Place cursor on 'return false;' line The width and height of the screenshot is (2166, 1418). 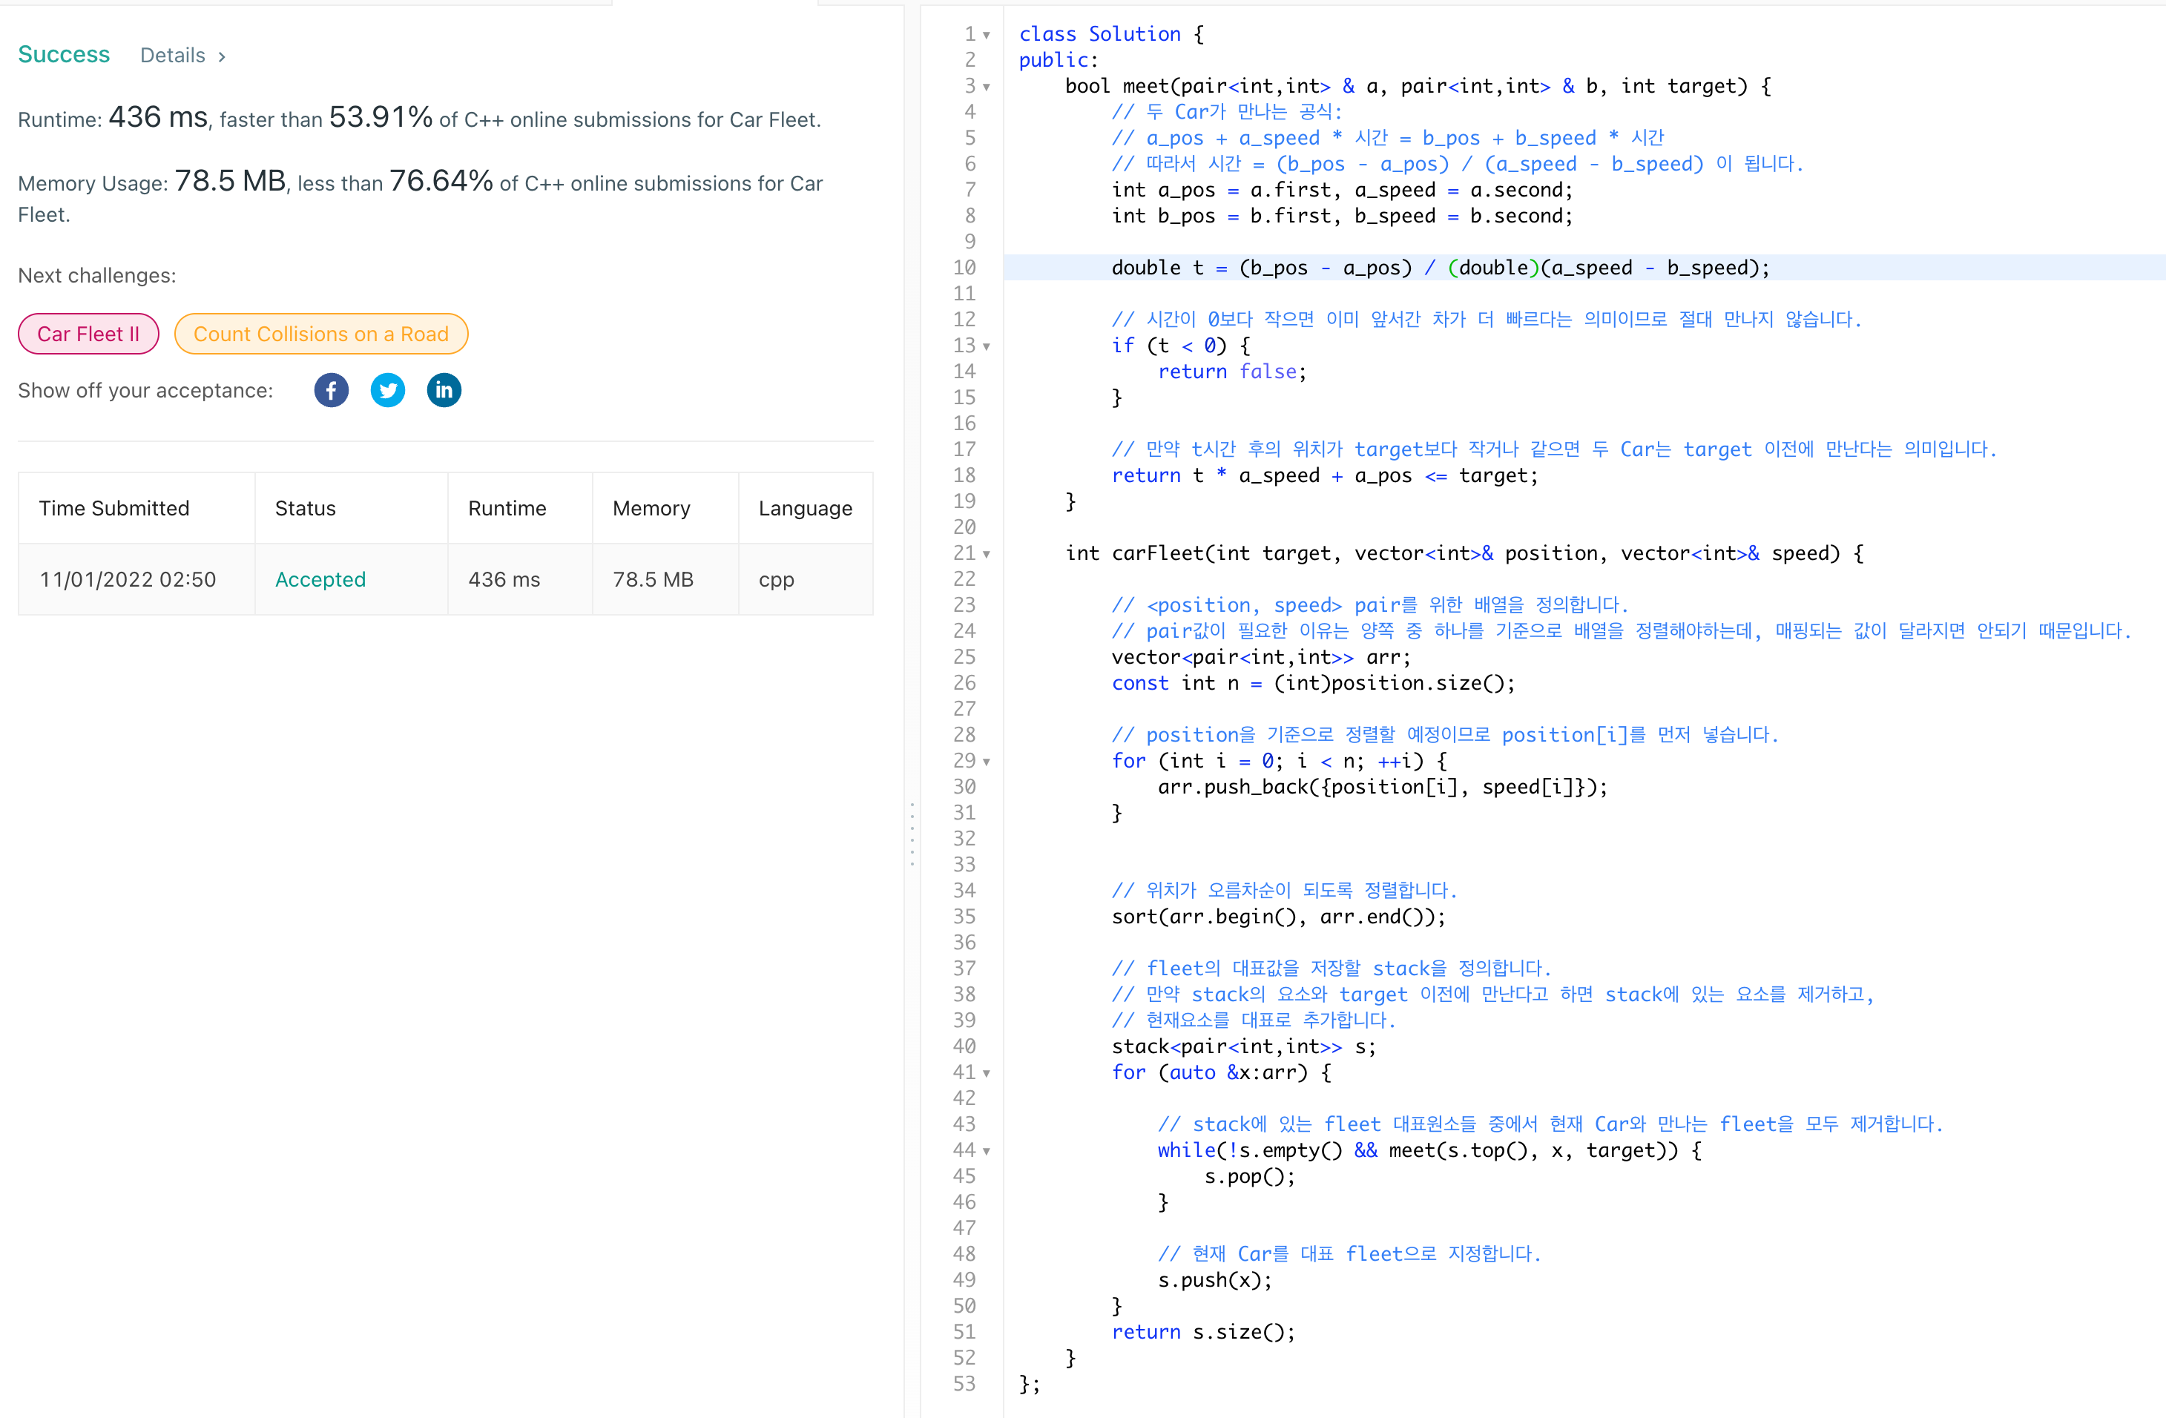[1231, 372]
